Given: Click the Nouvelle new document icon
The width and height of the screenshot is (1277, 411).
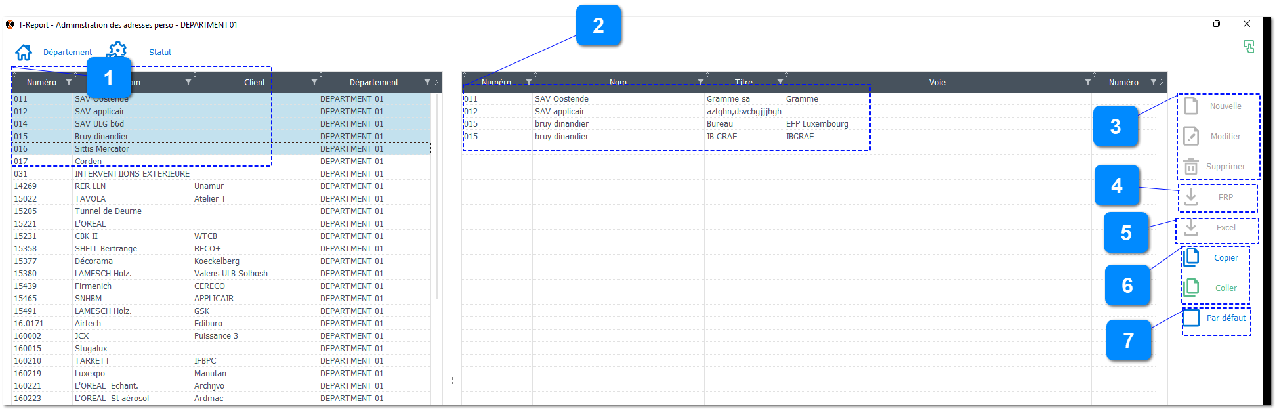Looking at the screenshot, I should [x=1191, y=106].
